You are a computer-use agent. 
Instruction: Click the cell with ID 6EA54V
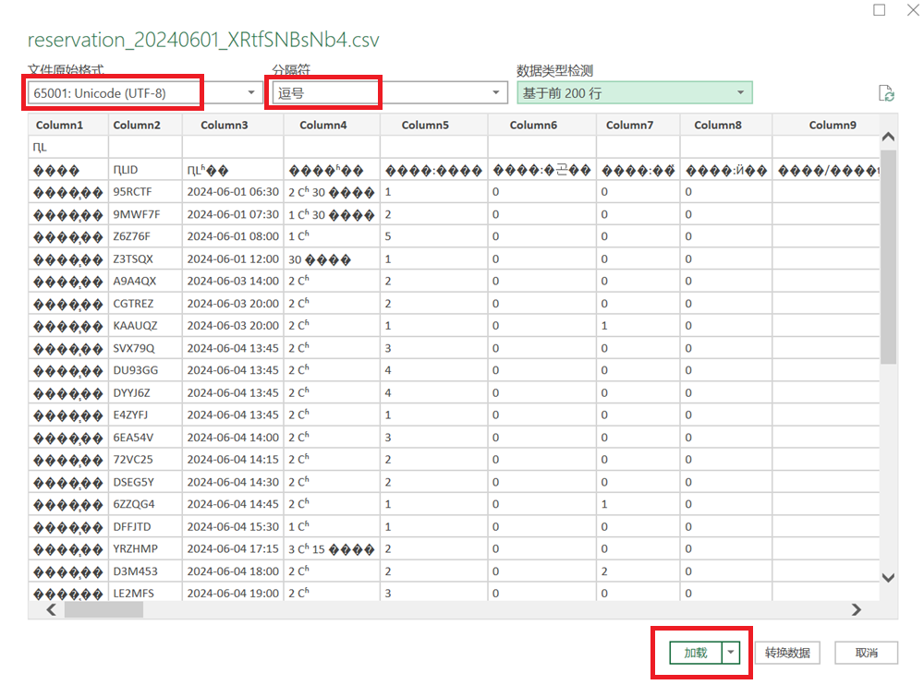[145, 437]
